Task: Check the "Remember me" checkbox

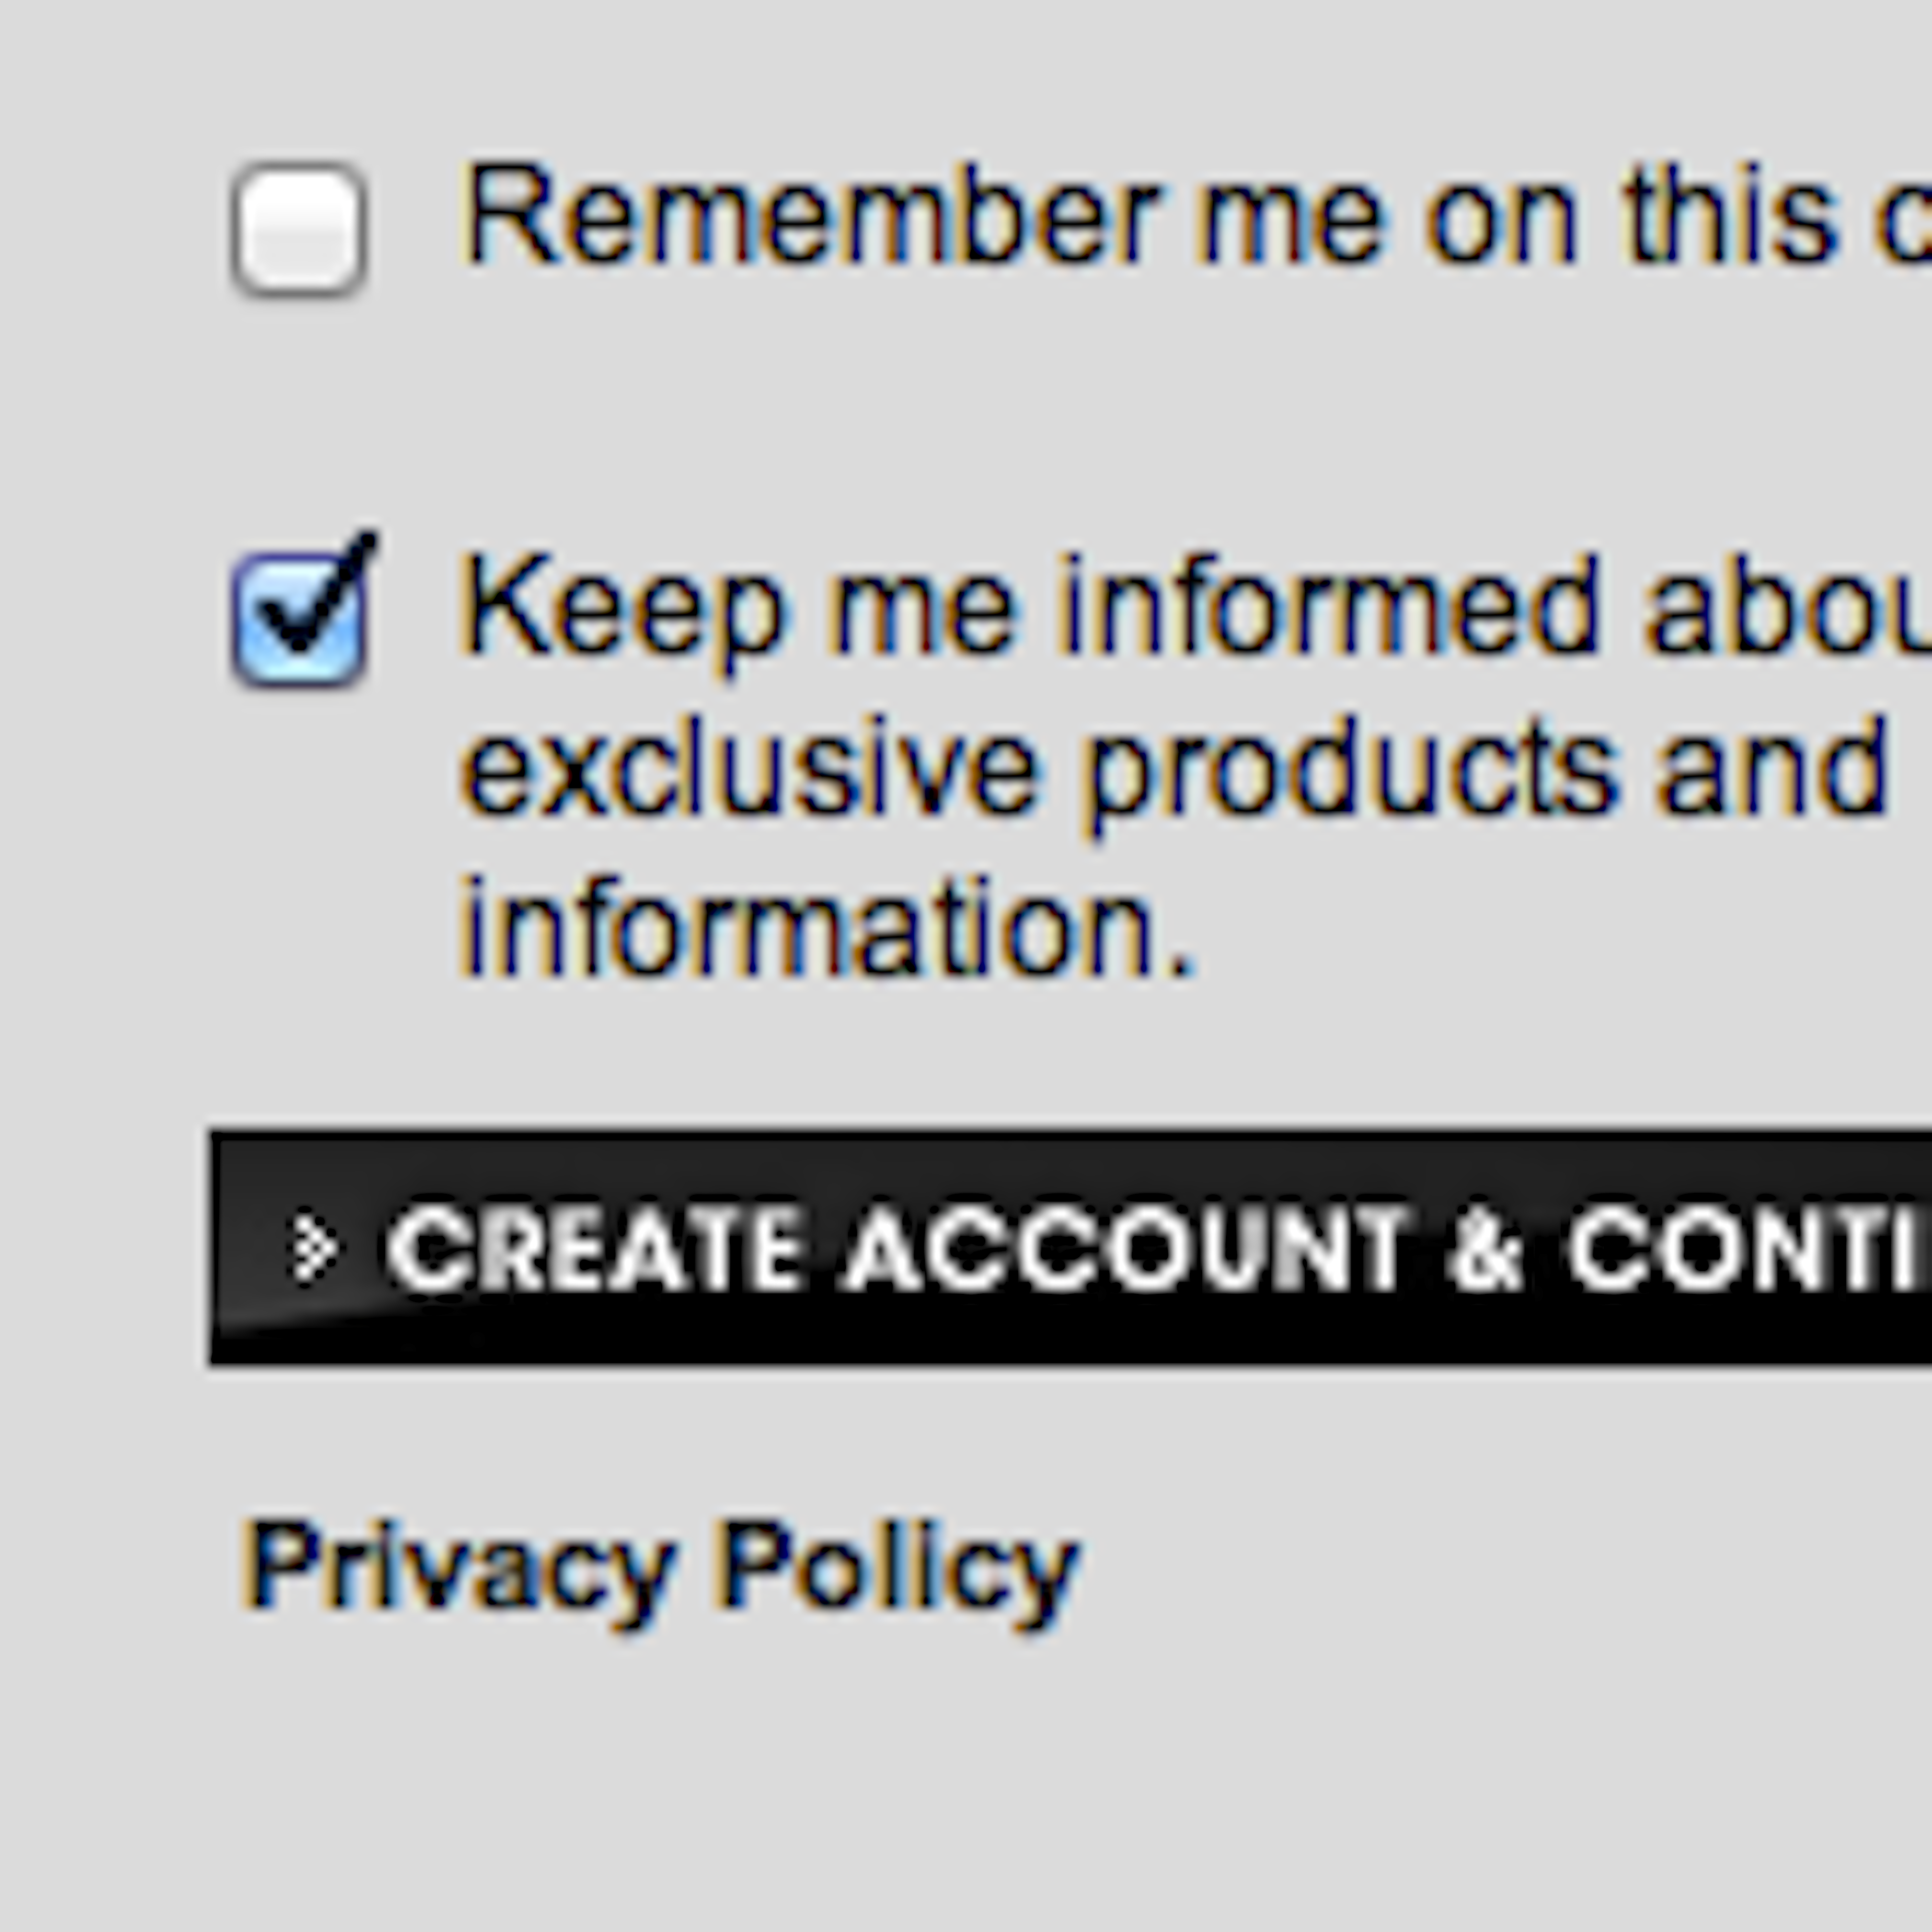Action: (x=299, y=229)
